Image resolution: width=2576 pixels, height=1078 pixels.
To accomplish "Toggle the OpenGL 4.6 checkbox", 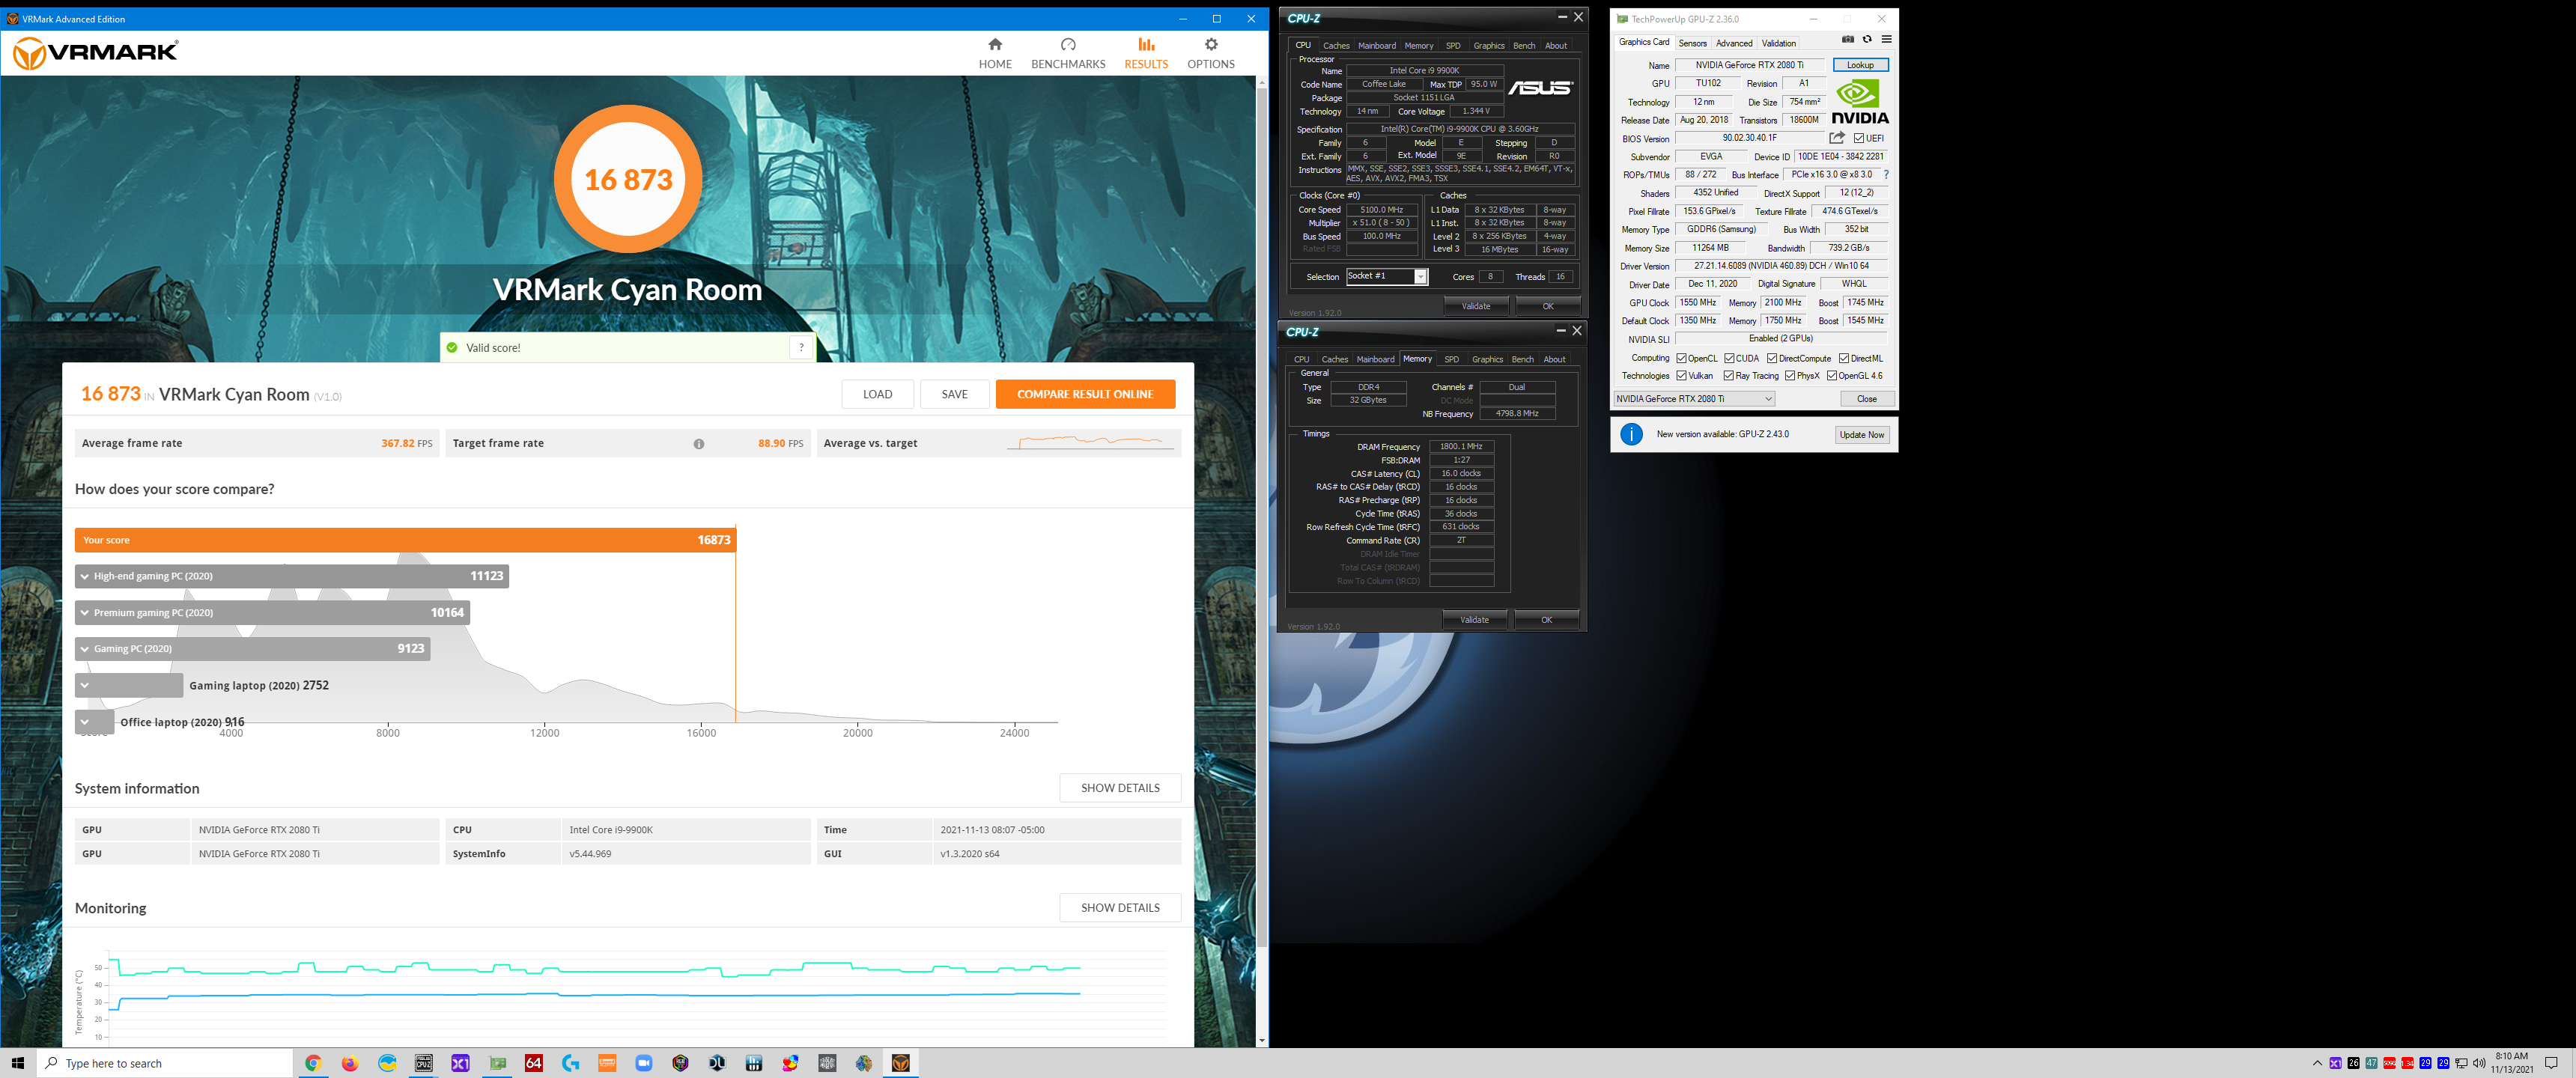I will pyautogui.click(x=1832, y=376).
